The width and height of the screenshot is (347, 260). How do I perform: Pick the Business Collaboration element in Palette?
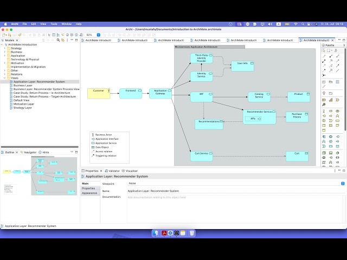(x=337, y=111)
